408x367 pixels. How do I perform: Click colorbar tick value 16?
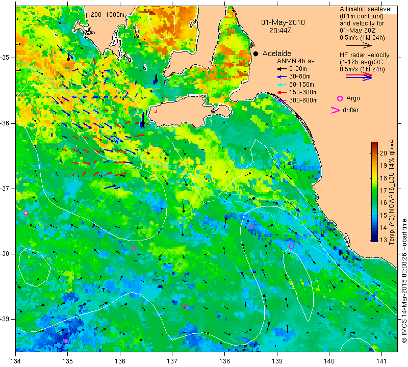(384, 203)
